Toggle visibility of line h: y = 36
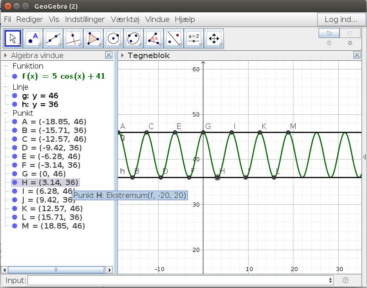Image resolution: width=367 pixels, height=288 pixels. point(15,104)
